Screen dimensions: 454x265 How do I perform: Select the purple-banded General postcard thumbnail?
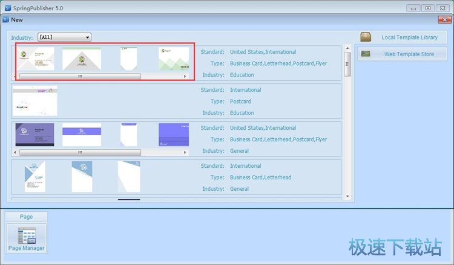coord(82,135)
